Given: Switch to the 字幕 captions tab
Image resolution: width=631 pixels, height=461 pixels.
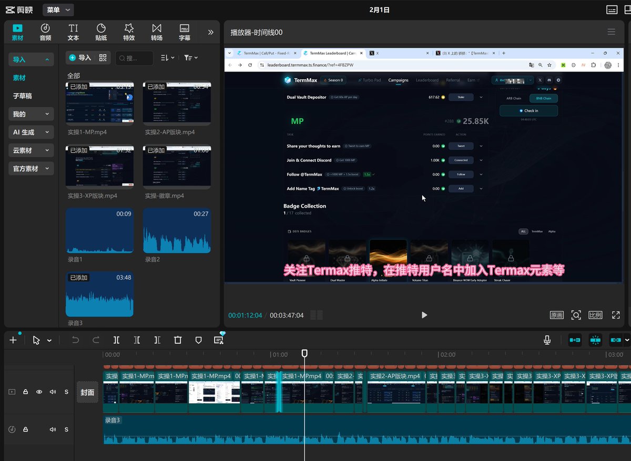Looking at the screenshot, I should tap(185, 32).
